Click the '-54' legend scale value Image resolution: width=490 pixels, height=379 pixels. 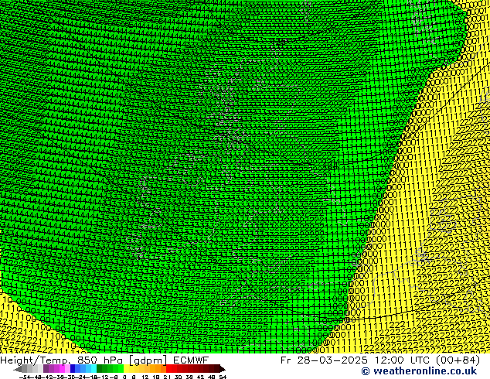click(x=25, y=377)
